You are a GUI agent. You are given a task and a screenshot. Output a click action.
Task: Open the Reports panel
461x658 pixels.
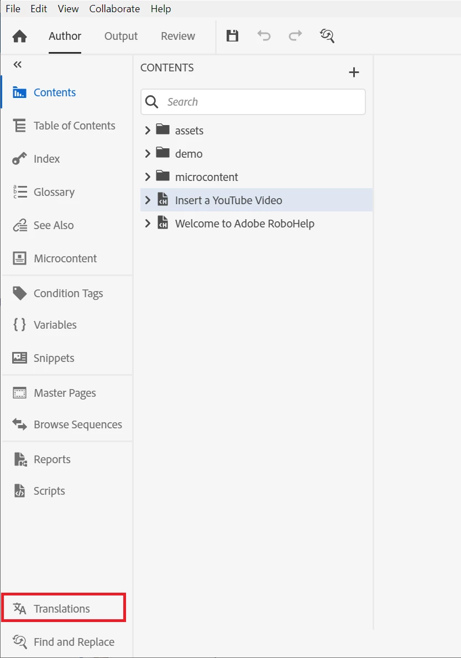pos(67,459)
